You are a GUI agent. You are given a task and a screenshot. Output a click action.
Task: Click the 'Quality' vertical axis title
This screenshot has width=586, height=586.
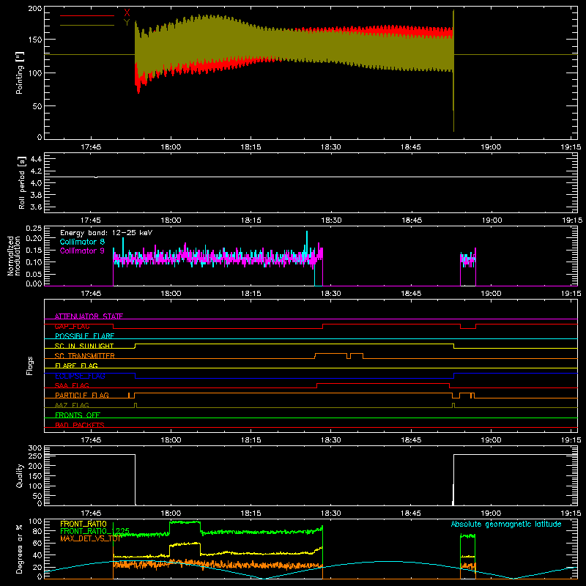click(x=20, y=475)
